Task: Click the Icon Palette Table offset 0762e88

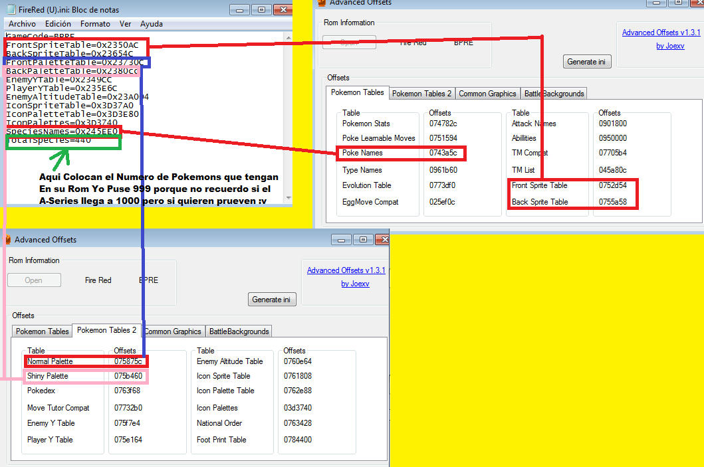Action: [x=297, y=391]
